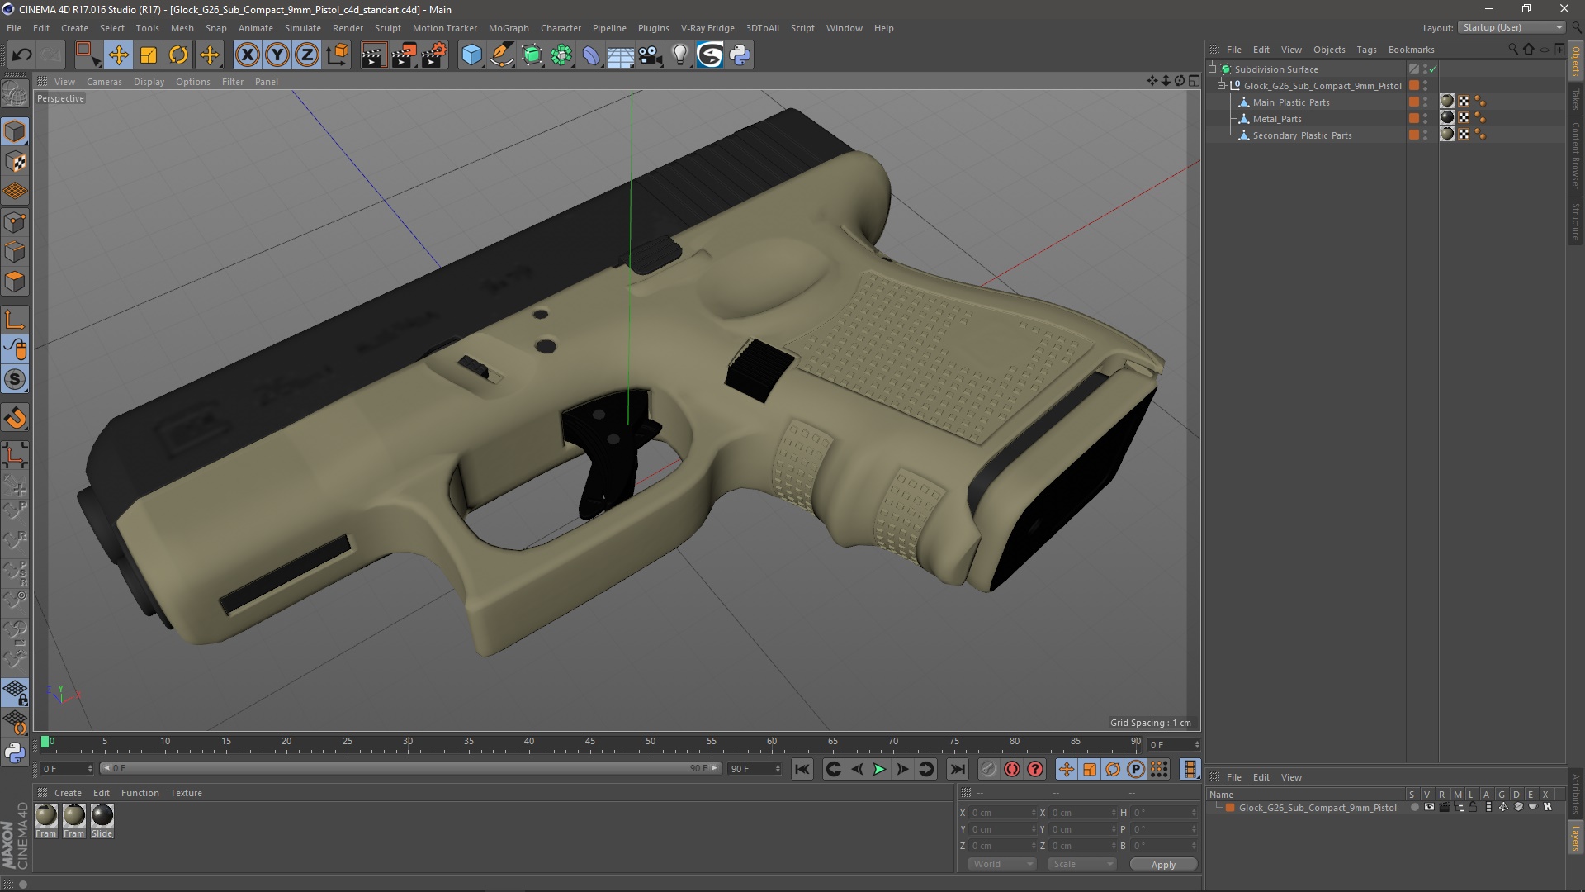This screenshot has height=892, width=1585.
Task: Click the Glock layer orange color swatch
Action: (1230, 808)
